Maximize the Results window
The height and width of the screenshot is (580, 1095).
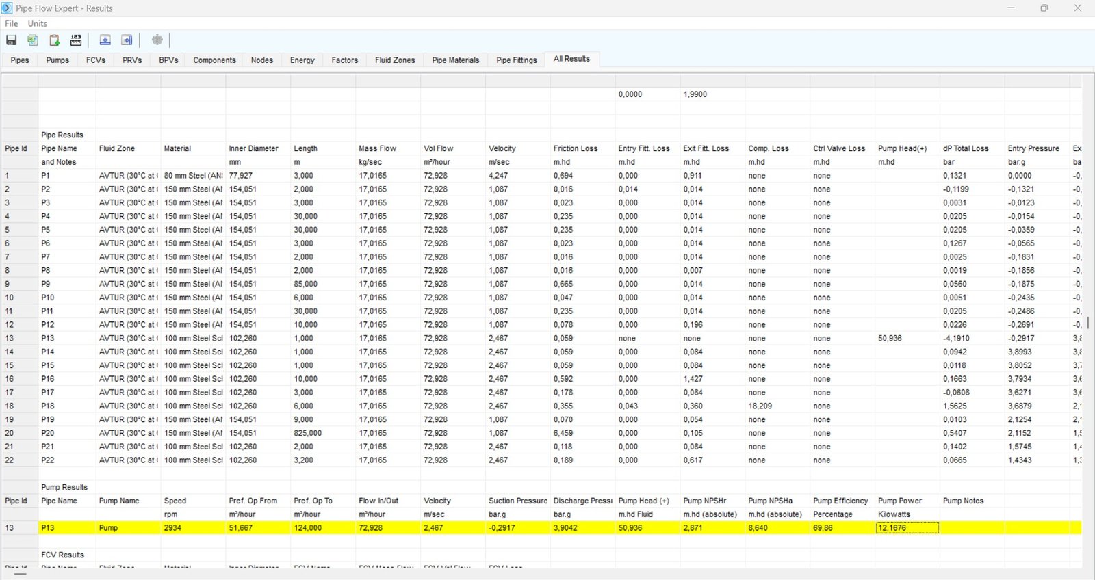(x=1044, y=8)
